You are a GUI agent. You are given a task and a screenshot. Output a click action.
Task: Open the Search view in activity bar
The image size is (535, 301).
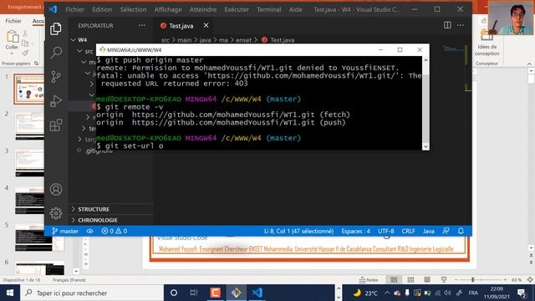56,52
